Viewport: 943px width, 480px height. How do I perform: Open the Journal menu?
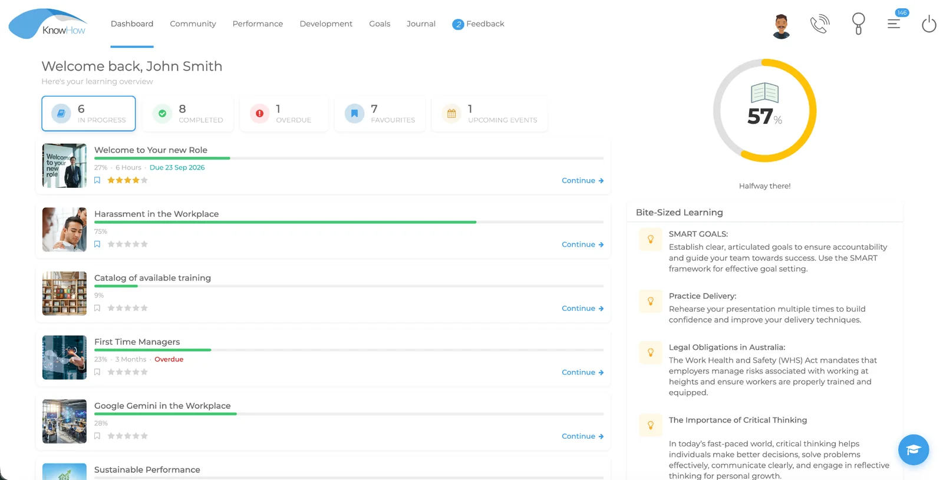(421, 24)
